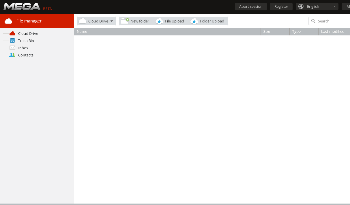Click the partially visible menu button at top right
This screenshot has width=350, height=205.
tap(346, 6)
